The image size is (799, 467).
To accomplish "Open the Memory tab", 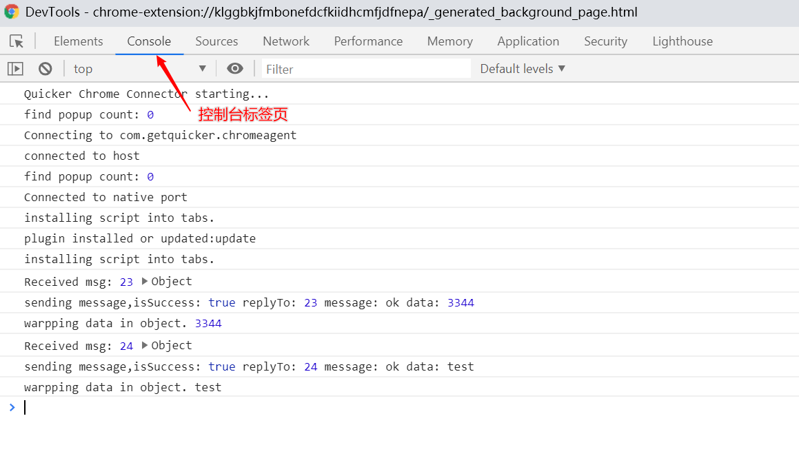I will click(x=450, y=41).
